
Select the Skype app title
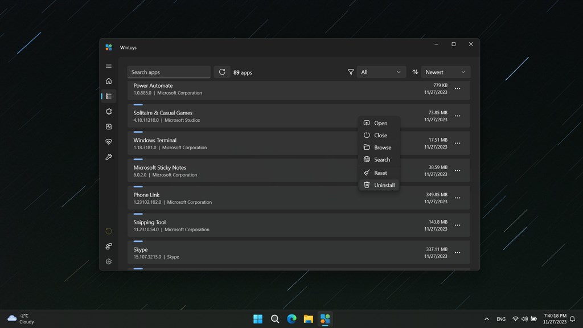(141, 249)
